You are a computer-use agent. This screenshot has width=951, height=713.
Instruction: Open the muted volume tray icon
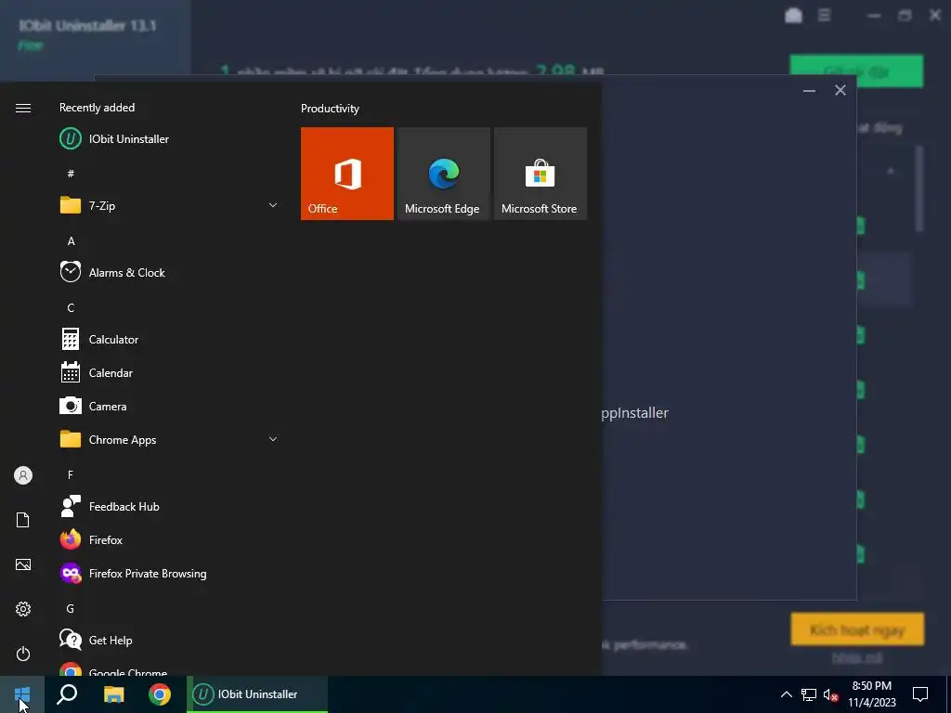pyautogui.click(x=831, y=694)
